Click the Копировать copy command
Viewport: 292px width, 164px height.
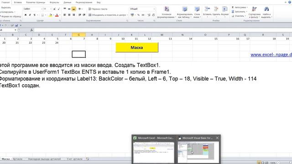click(7, 12)
